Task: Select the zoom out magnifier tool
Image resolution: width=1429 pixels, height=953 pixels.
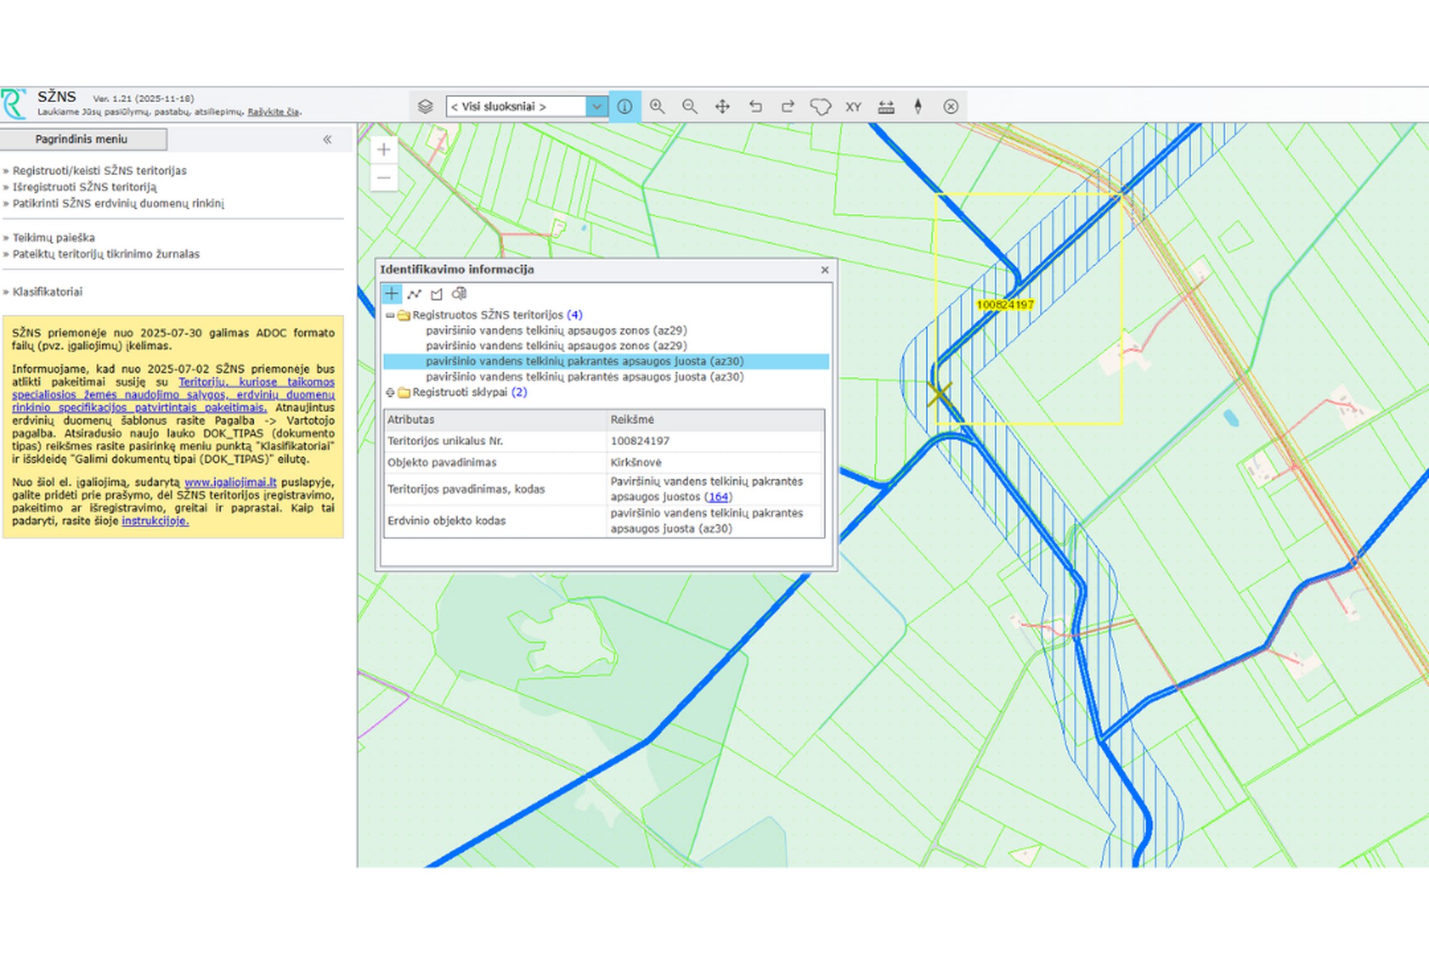Action: click(689, 107)
